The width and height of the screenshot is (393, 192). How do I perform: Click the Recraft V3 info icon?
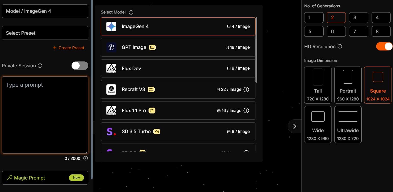246,89
